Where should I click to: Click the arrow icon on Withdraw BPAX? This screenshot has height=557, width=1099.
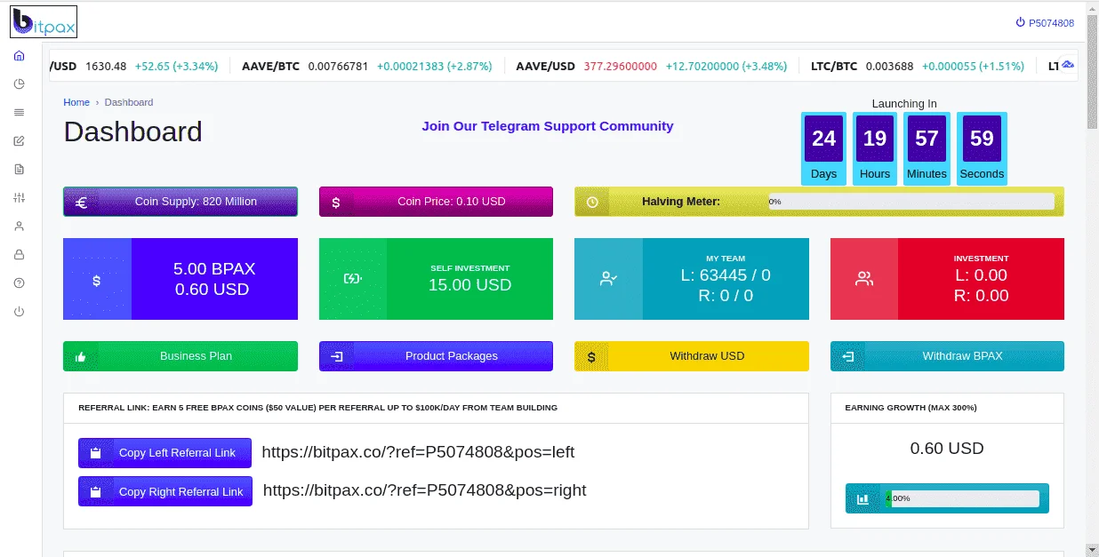tap(847, 356)
